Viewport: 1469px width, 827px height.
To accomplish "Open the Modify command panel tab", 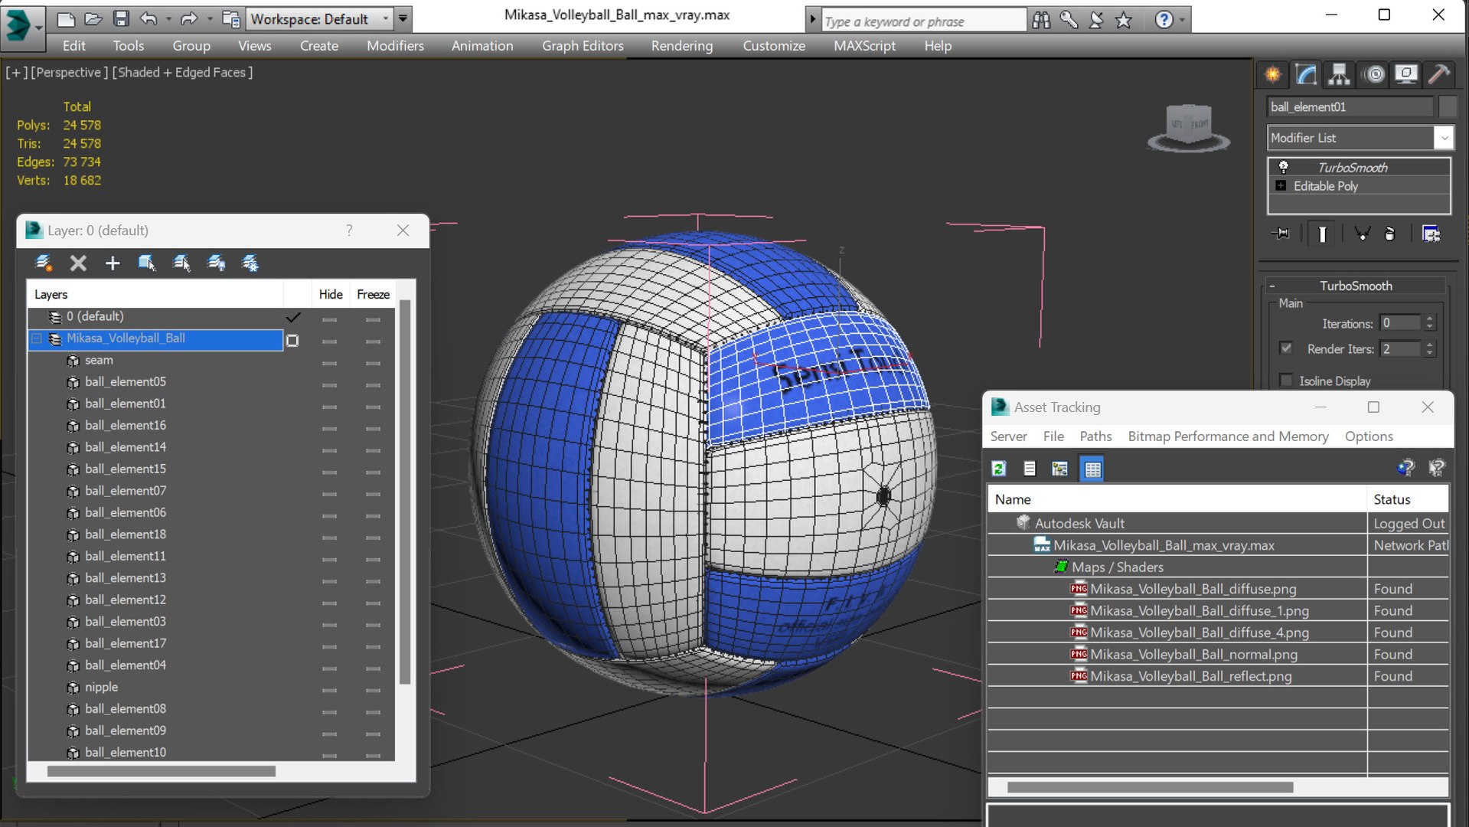I will click(x=1306, y=74).
